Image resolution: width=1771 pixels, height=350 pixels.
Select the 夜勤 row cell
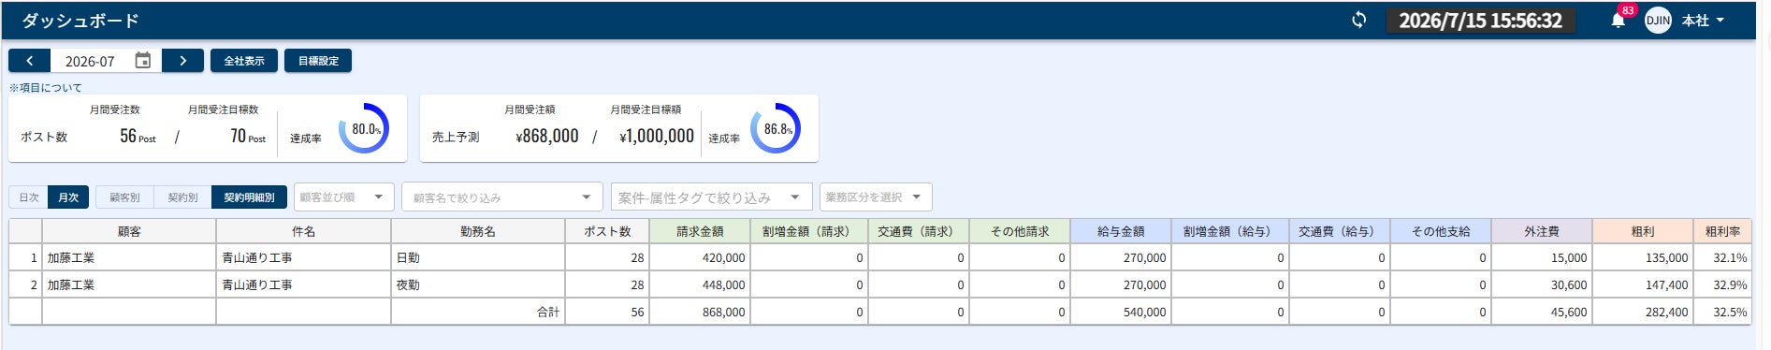pyautogui.click(x=478, y=284)
